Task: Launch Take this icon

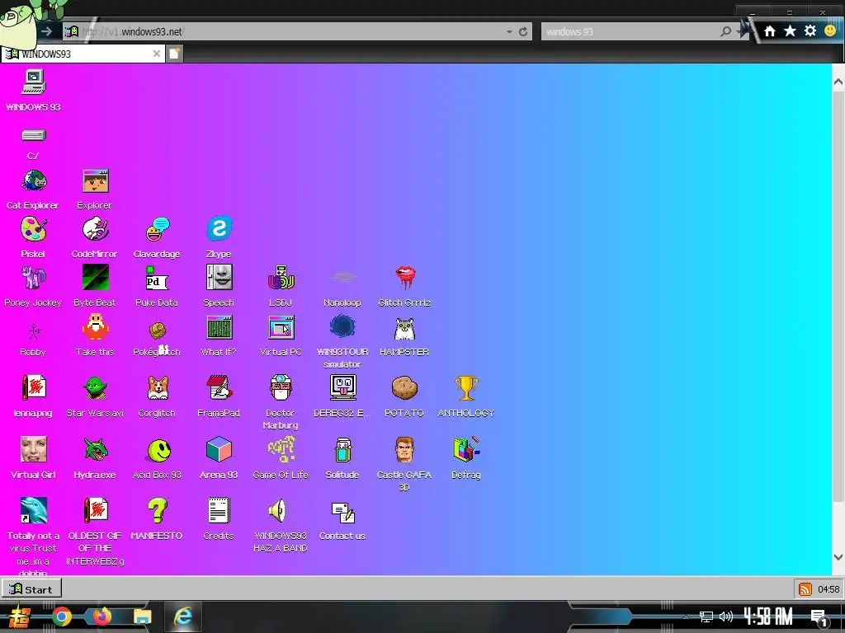Action: [96, 326]
